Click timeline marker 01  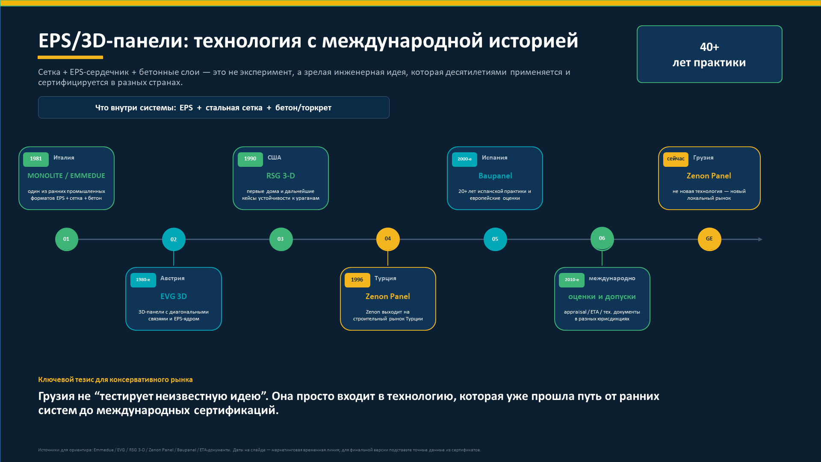(x=66, y=239)
